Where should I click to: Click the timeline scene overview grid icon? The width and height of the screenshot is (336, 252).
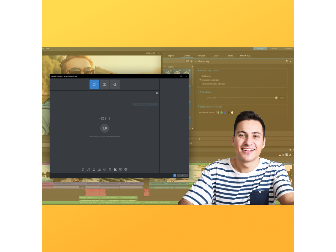tap(283, 155)
